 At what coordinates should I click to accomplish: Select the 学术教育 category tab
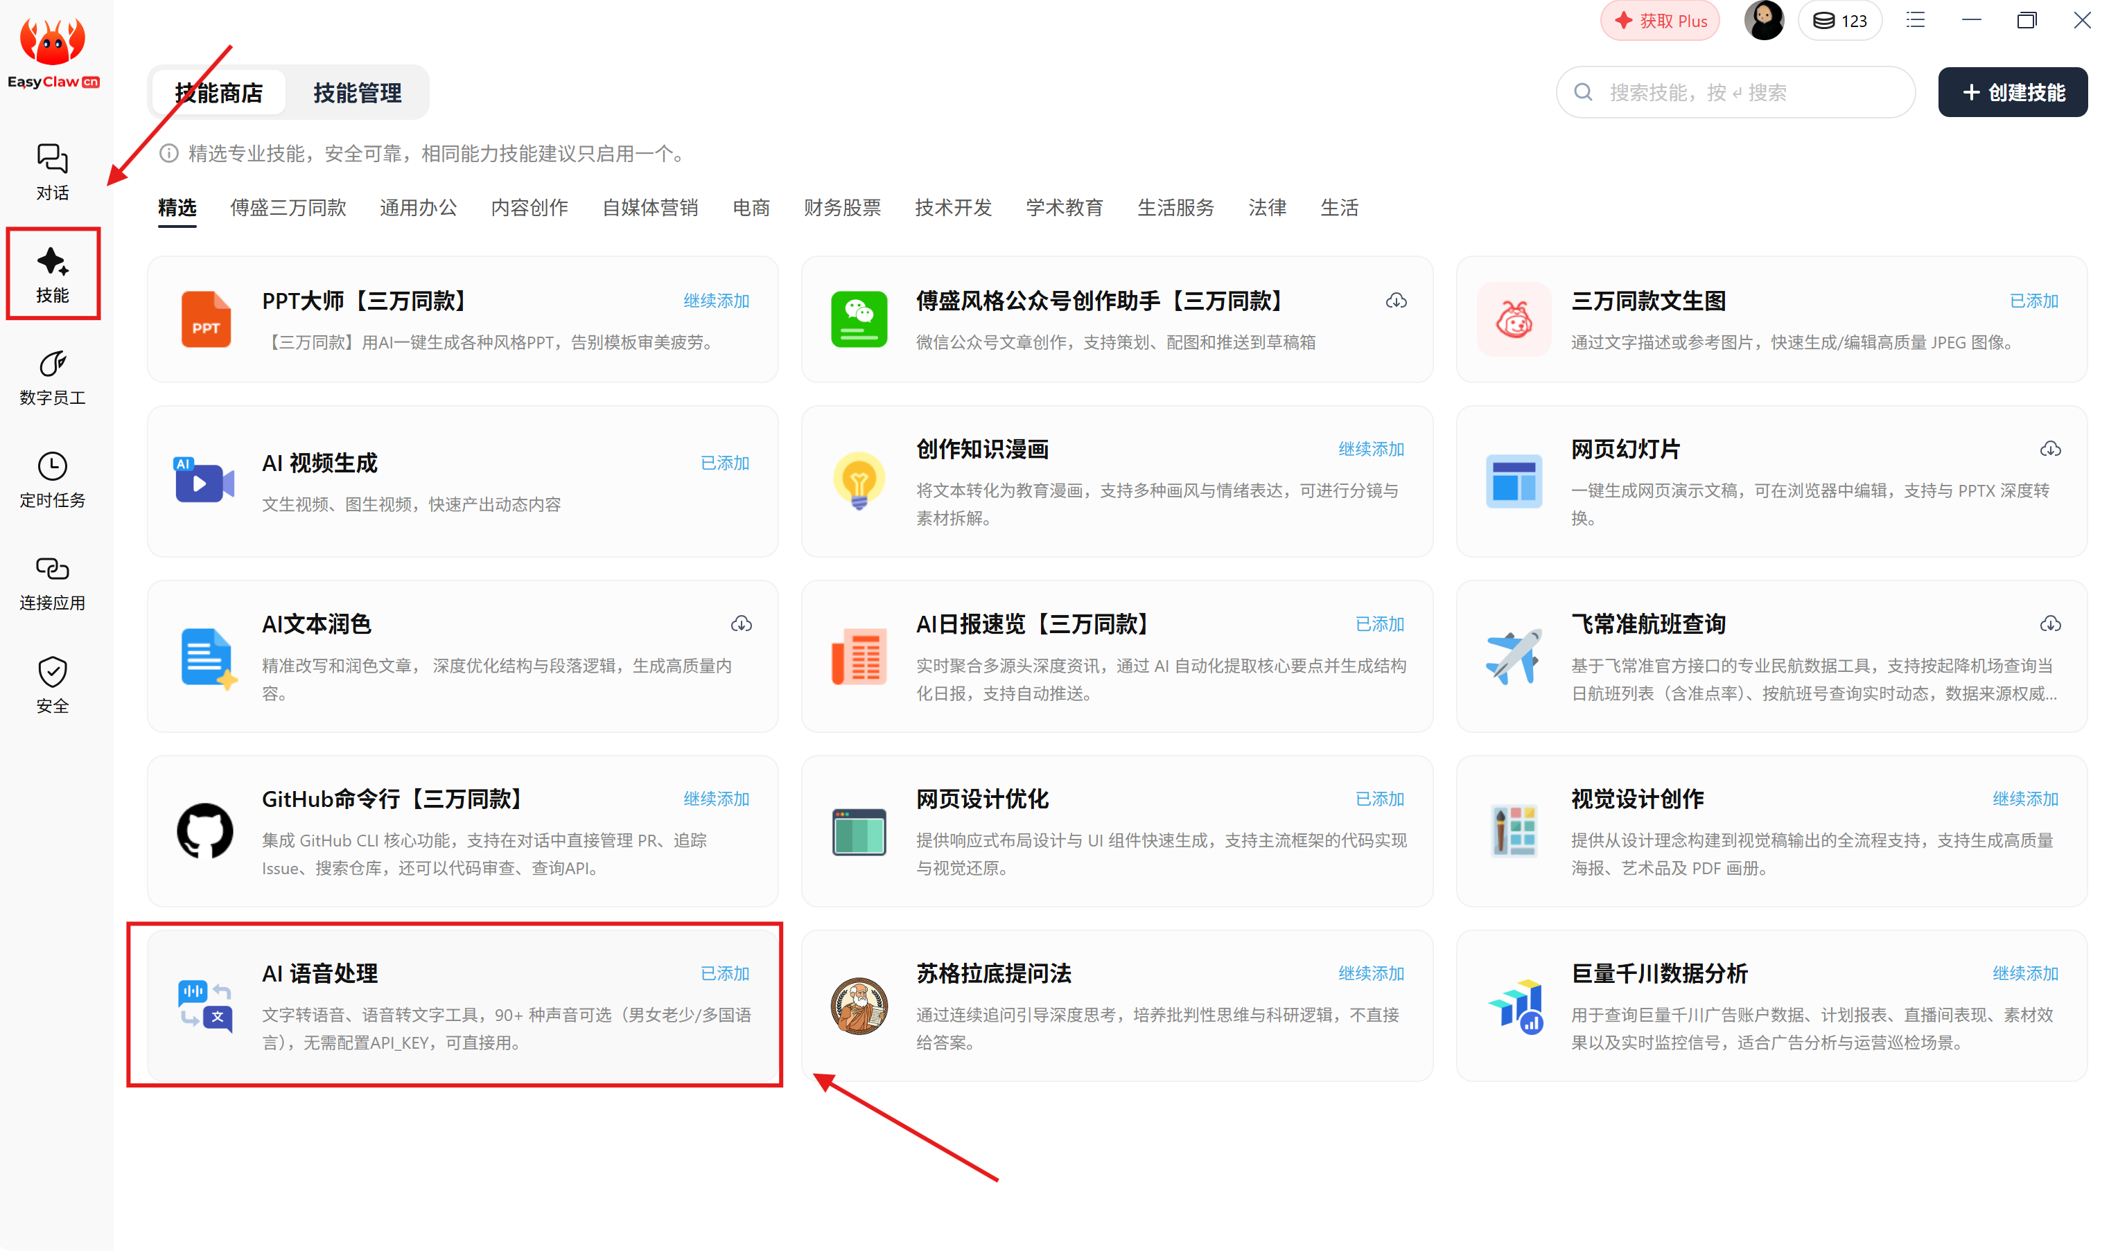pyautogui.click(x=1065, y=207)
